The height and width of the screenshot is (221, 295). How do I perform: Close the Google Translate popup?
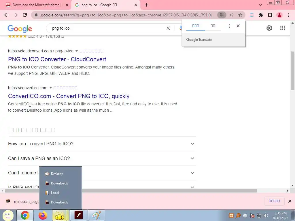(x=238, y=26)
